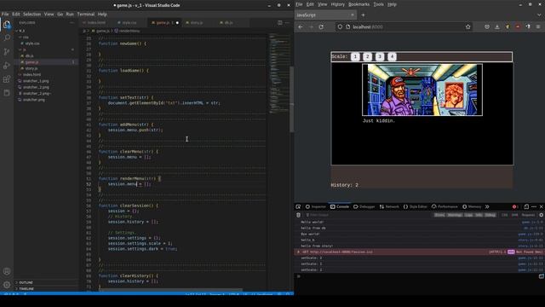The height and width of the screenshot is (307, 545).
Task: Open the Firefox downloads panel
Action: (x=497, y=26)
